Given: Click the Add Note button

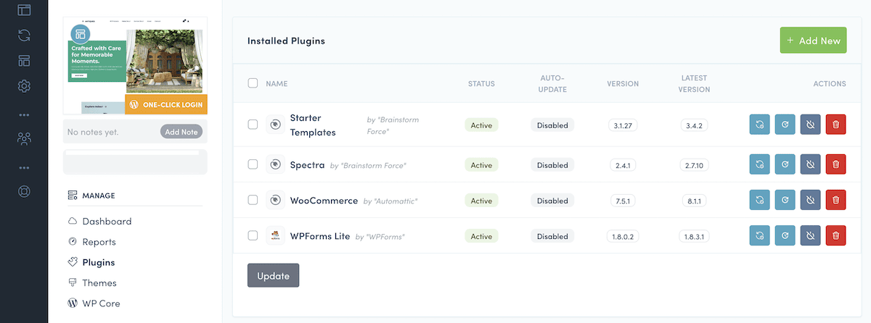Looking at the screenshot, I should tap(181, 132).
